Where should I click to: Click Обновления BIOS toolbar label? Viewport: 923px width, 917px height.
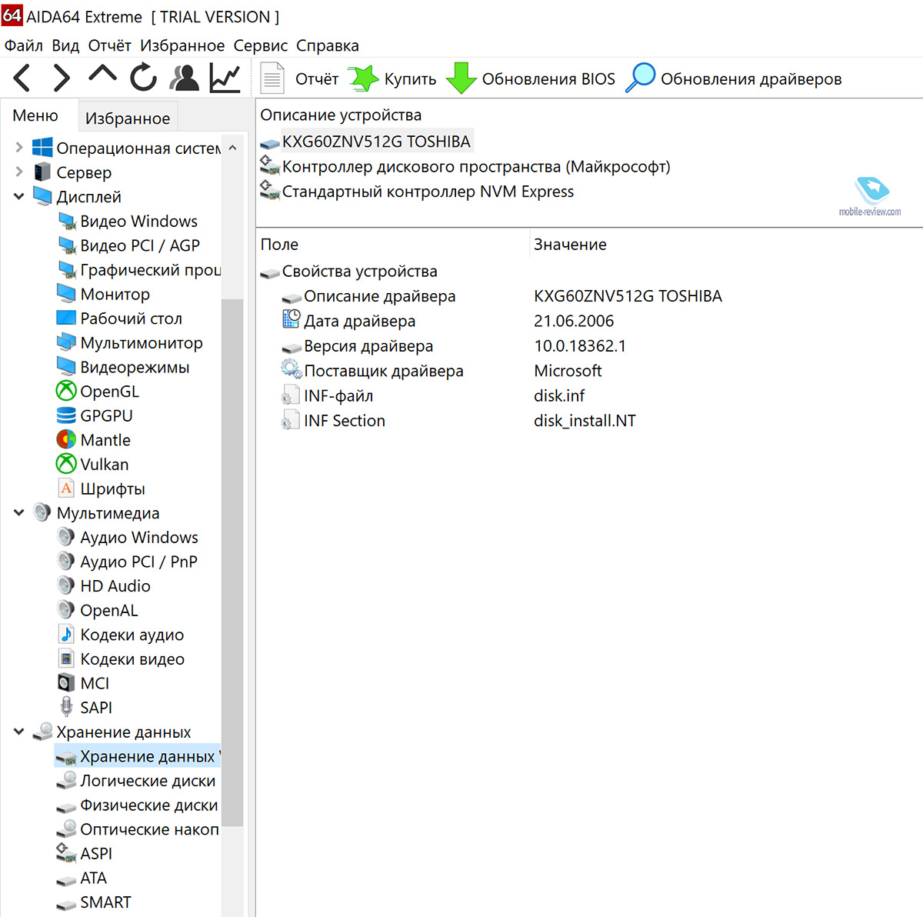click(548, 79)
